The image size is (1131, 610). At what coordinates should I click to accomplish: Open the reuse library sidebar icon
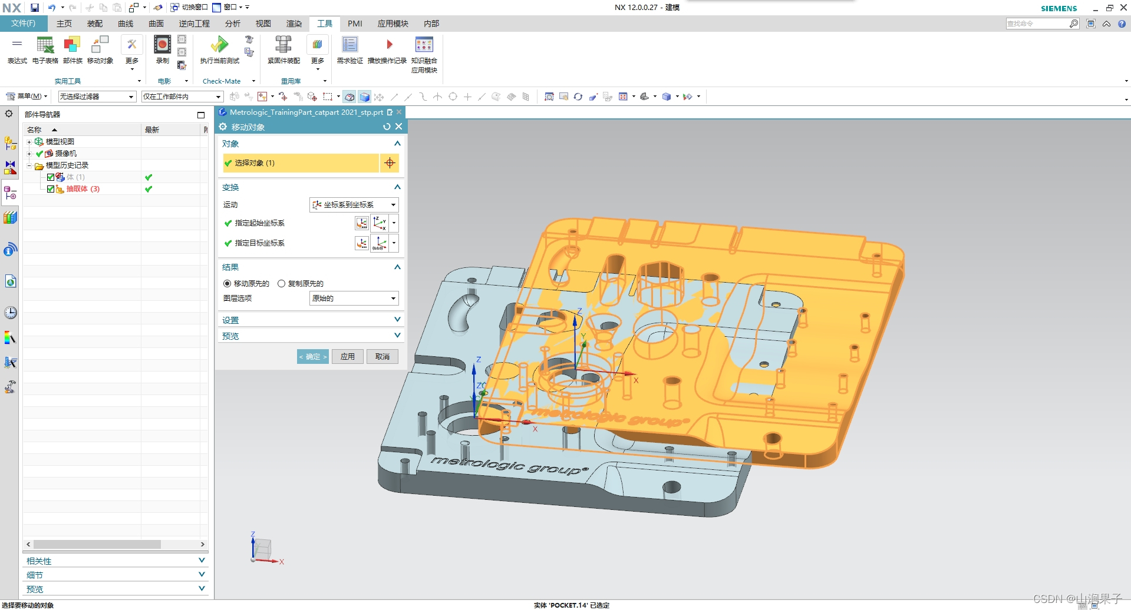pyautogui.click(x=11, y=217)
